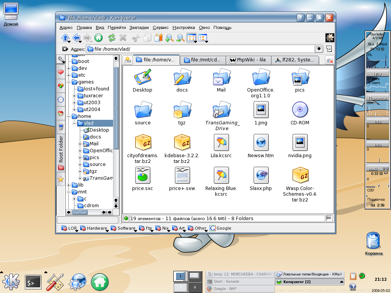Open the Hardware bookmark folder
This screenshot has width=391, height=293.
[95, 228]
